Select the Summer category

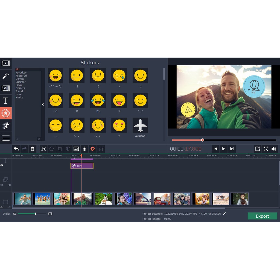[20, 82]
